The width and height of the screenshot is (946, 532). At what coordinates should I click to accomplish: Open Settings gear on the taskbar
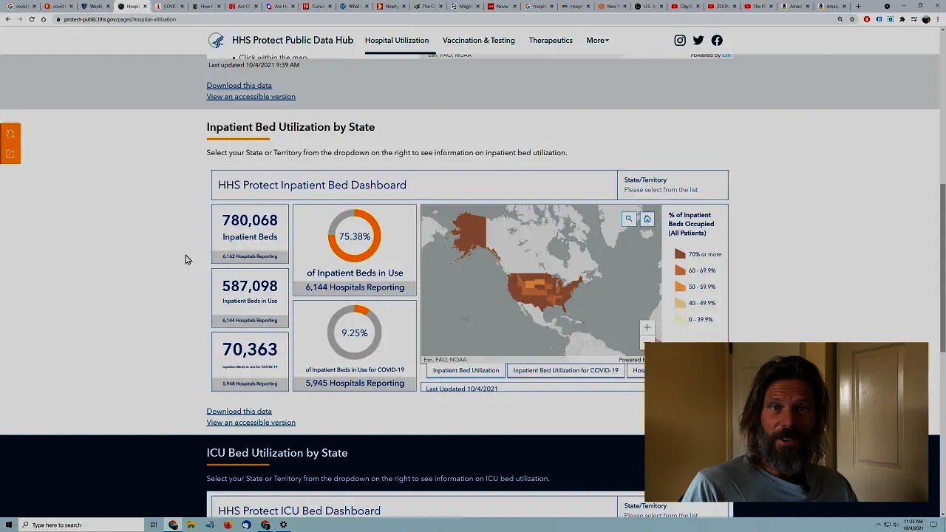(283, 525)
